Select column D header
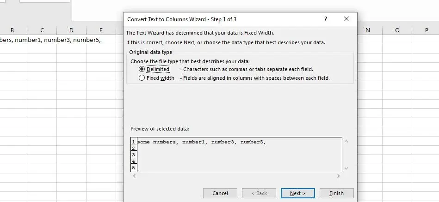 (x=71, y=30)
